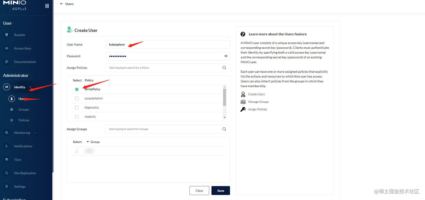
Task: Click the readonly row text
Action: 90,117
